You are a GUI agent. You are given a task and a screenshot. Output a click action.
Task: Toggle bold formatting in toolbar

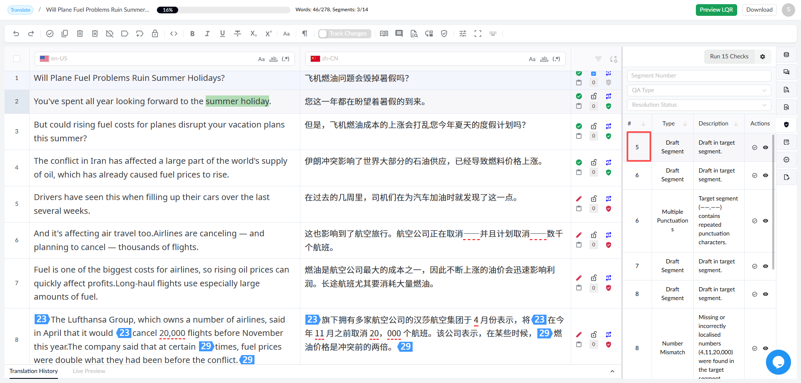[192, 34]
